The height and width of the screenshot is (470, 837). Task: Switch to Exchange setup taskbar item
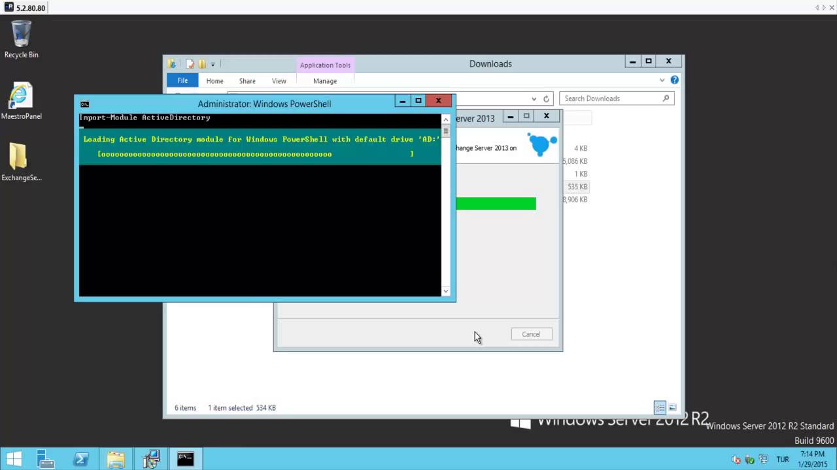[151, 459]
